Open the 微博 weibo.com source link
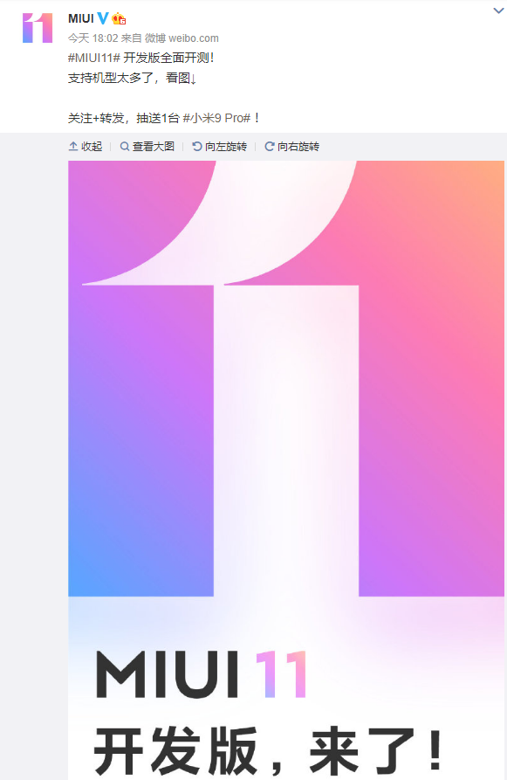The image size is (507, 780). (182, 38)
